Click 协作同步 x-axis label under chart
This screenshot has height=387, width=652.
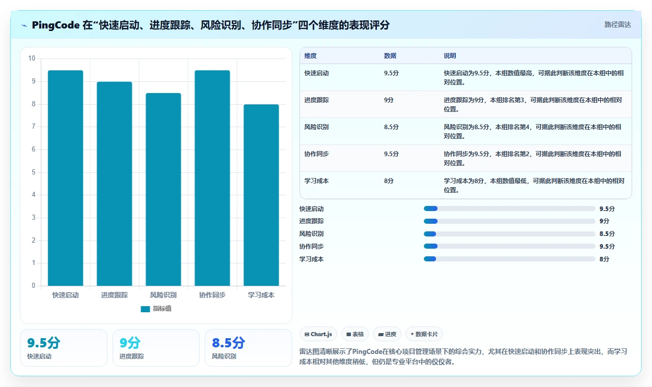point(212,295)
